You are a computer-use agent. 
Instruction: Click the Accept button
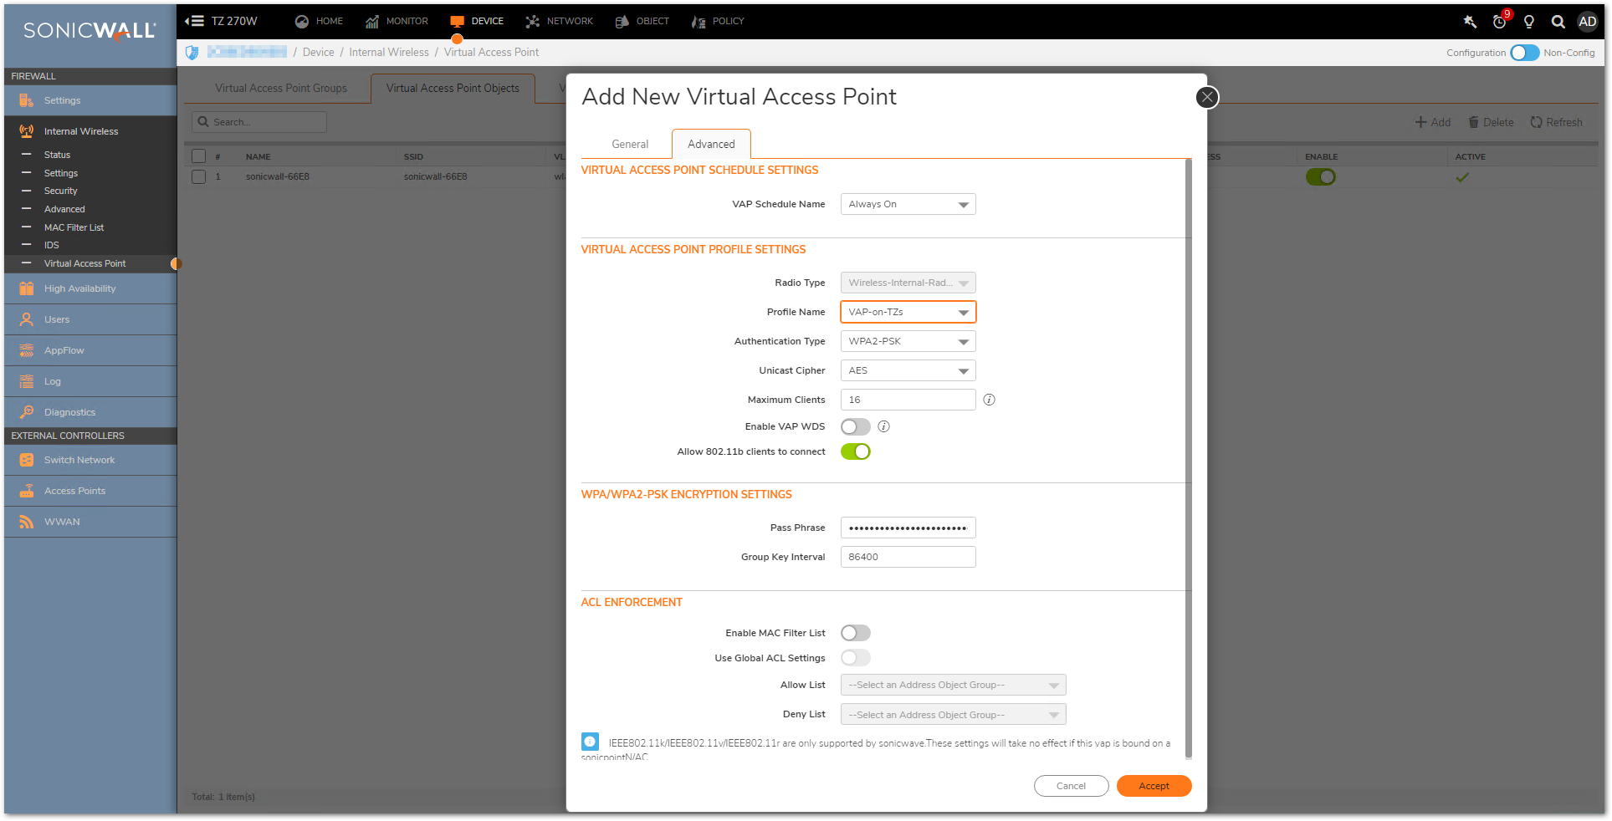pos(1153,786)
